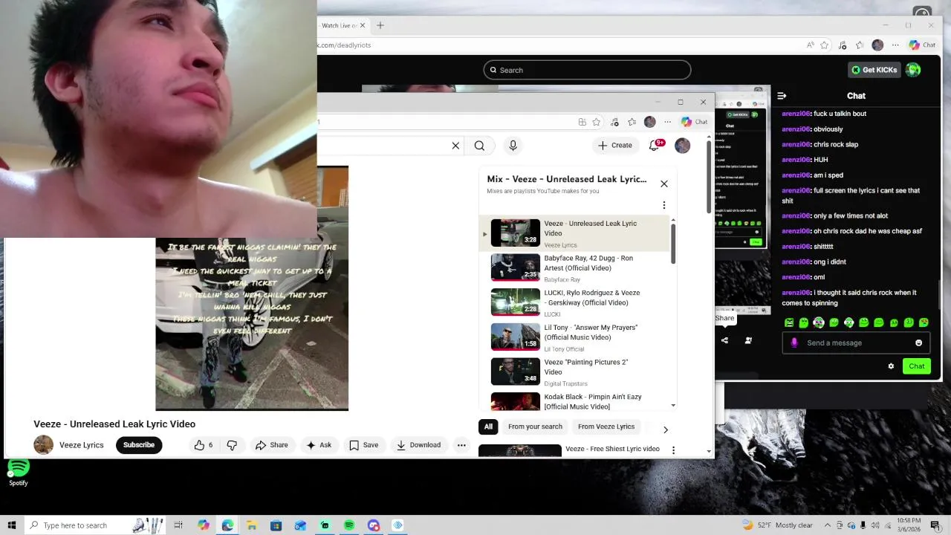Add Kick page to Edge favorites
951x535 pixels.
tap(824, 45)
